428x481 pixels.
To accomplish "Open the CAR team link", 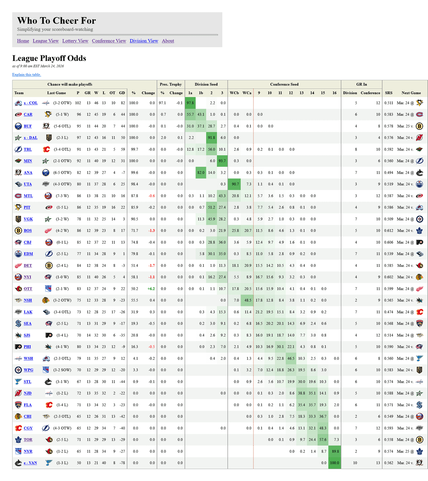I will (x=28, y=115).
